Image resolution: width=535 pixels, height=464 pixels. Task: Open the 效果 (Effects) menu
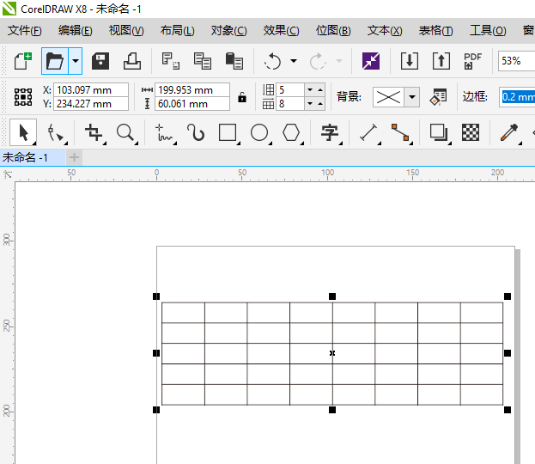281,31
